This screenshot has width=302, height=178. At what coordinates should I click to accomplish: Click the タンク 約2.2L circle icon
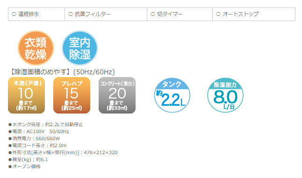[x=172, y=95]
